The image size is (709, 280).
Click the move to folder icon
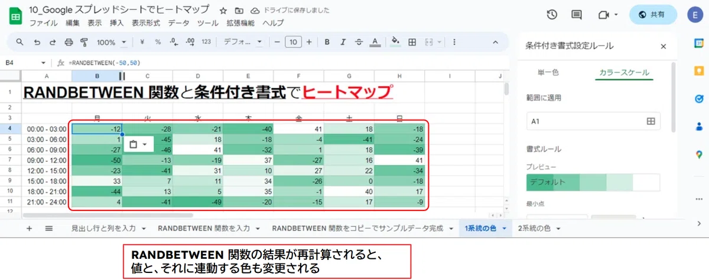click(x=239, y=11)
